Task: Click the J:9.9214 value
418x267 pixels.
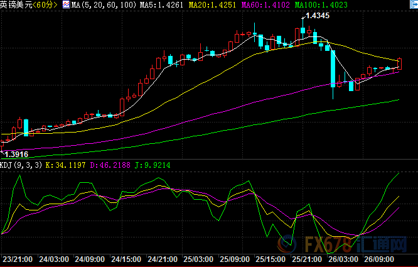Action: [153, 165]
